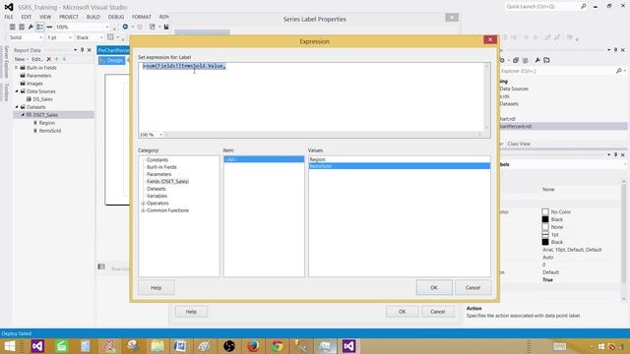Click Cancel in the Expression dialog
Image resolution: width=630 pixels, height=354 pixels.
click(472, 287)
